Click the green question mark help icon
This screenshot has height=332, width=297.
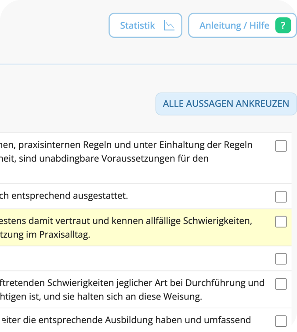point(283,25)
